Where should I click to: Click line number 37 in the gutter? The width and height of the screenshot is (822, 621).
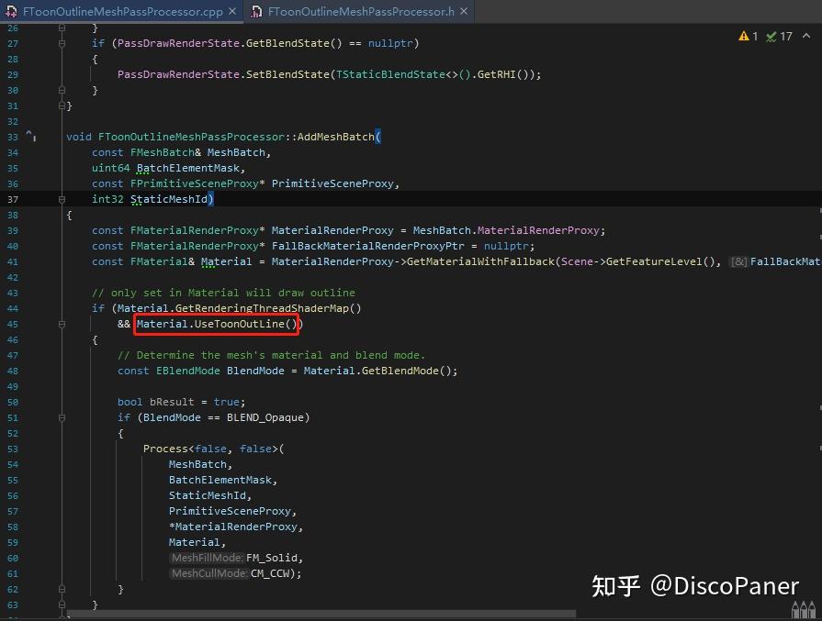13,199
